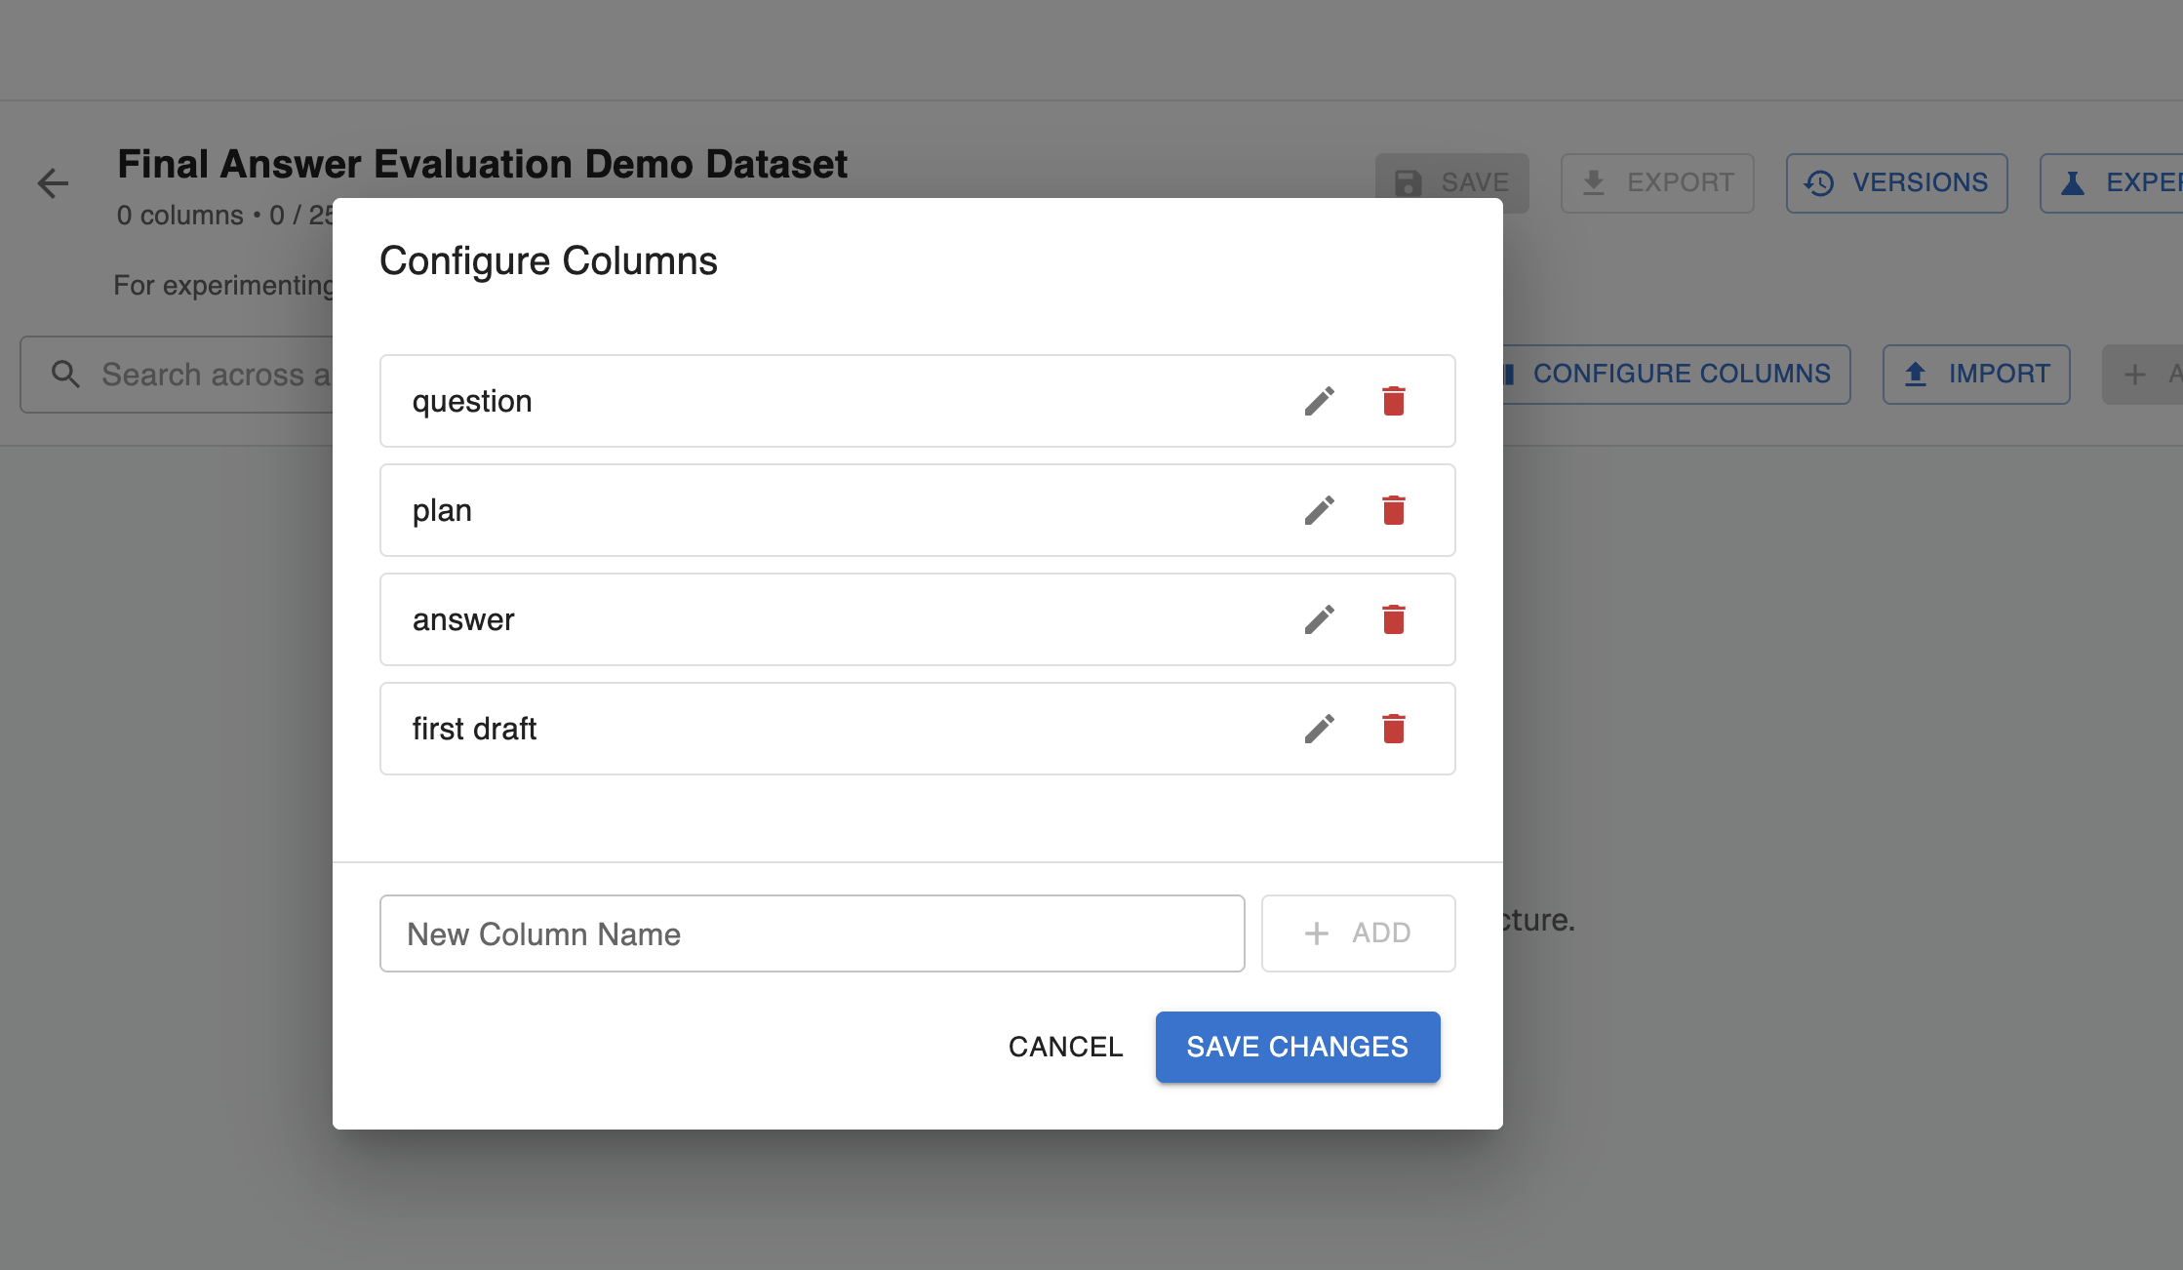The image size is (2183, 1270).
Task: Click SAVE CHANGES button
Action: (1297, 1047)
